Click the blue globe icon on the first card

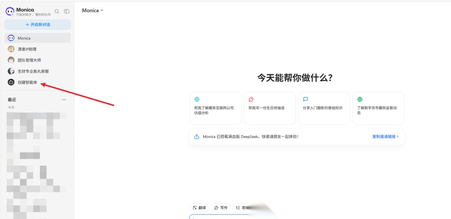coord(197,99)
